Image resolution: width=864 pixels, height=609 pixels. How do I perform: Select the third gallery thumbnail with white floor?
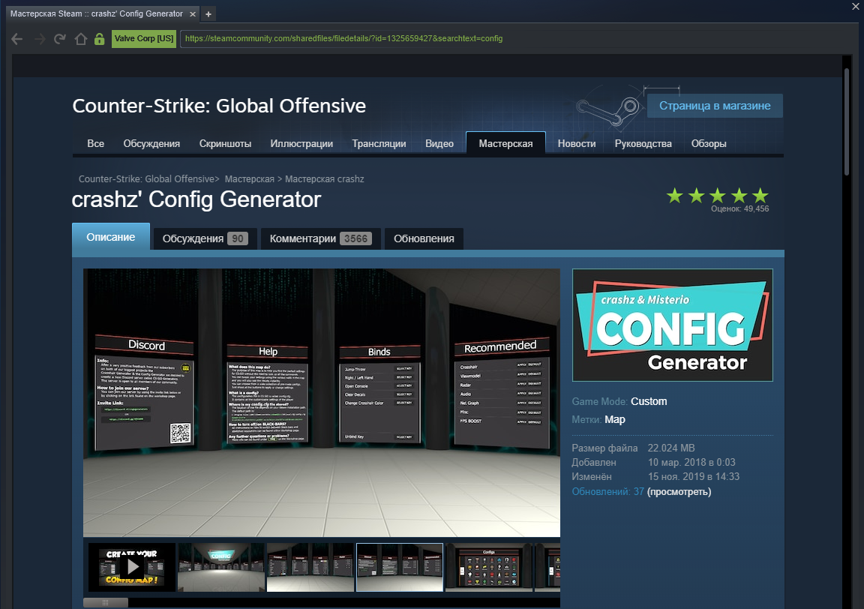coord(310,567)
